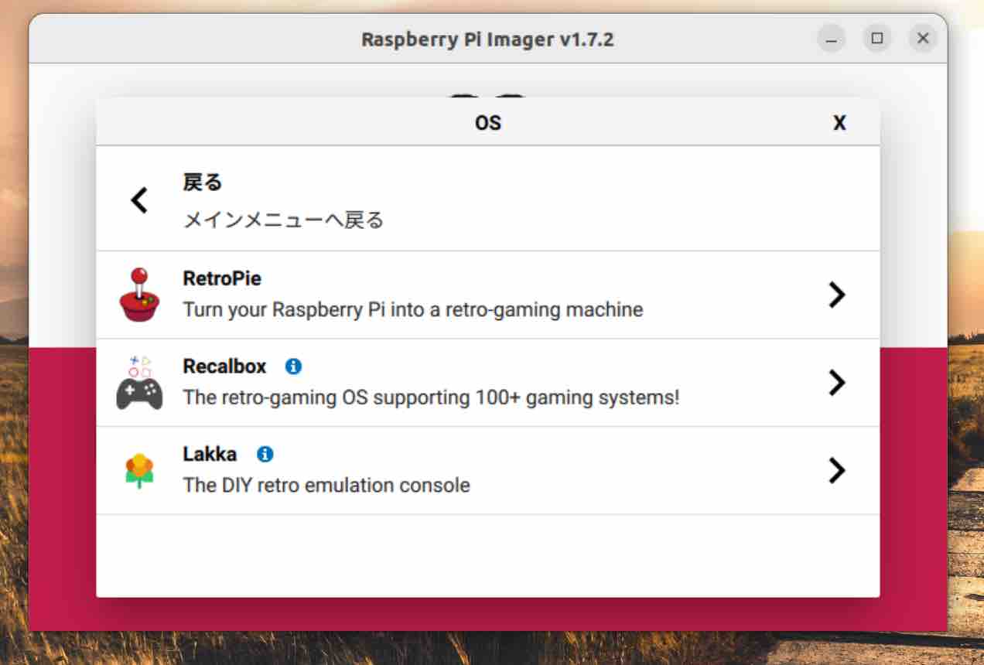Click 'Turn your Raspberry Pi into a retro-gaming machine'
984x665 pixels.
[413, 310]
